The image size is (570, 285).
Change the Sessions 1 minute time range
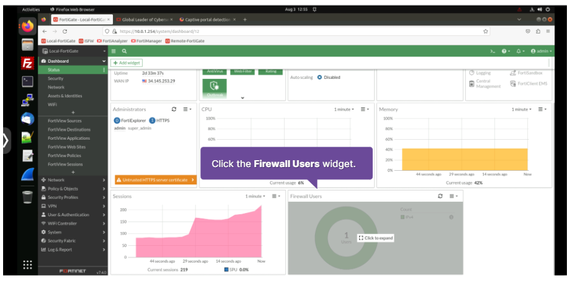coord(255,196)
